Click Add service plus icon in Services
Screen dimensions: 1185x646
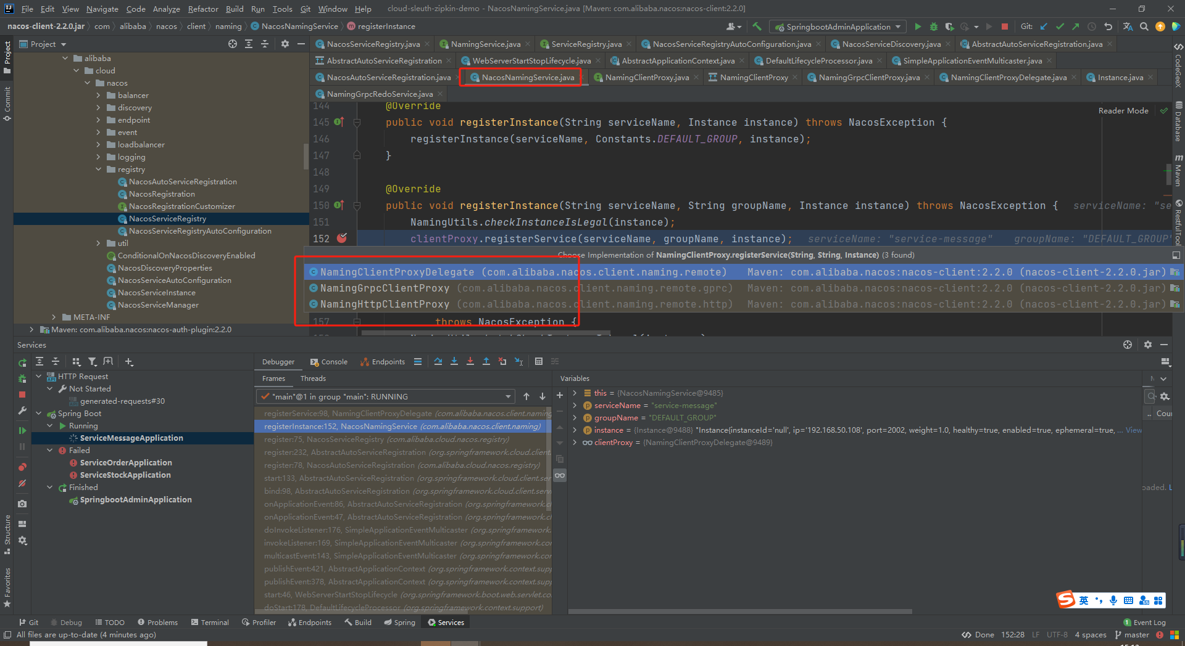pyautogui.click(x=129, y=362)
